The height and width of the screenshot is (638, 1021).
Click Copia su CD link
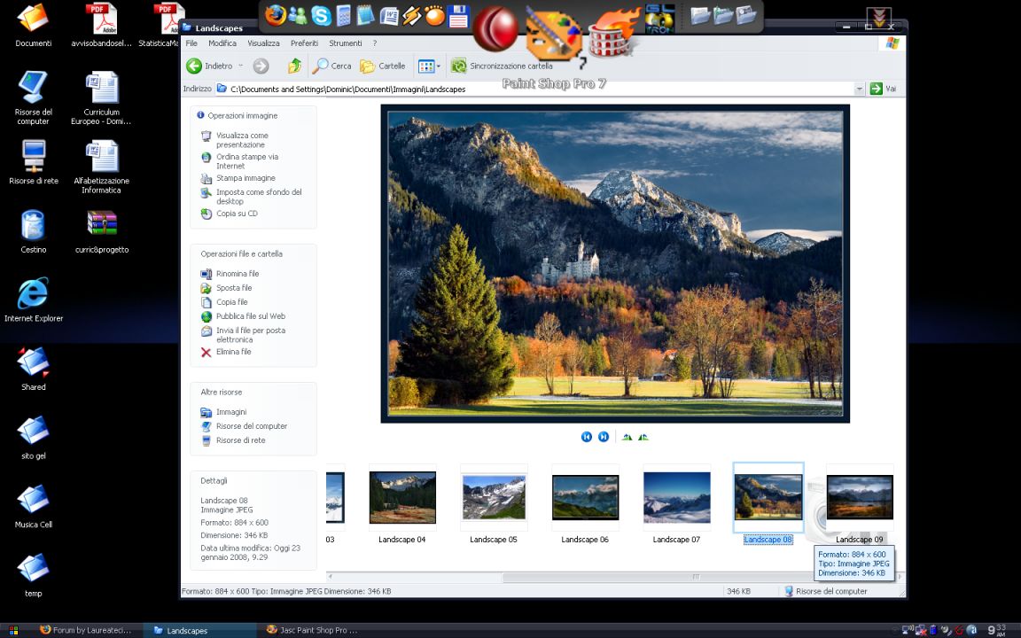coord(237,214)
